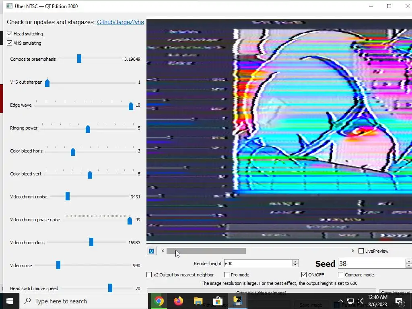The image size is (412, 309).
Task: Click inside the Seed value field
Action: 371,264
